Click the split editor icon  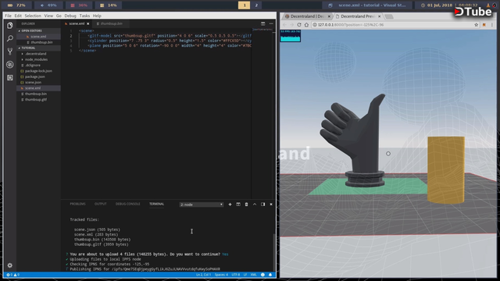point(262,23)
